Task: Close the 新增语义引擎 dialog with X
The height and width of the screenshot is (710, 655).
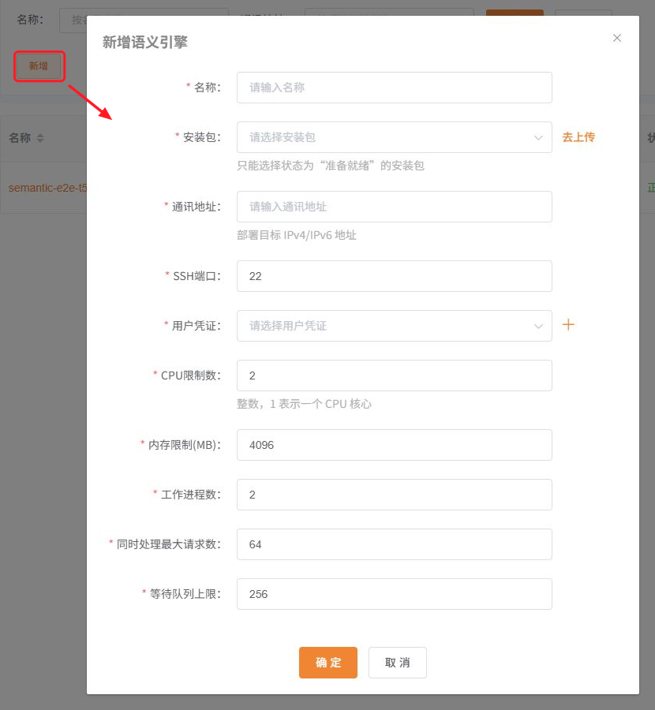Action: [616, 38]
